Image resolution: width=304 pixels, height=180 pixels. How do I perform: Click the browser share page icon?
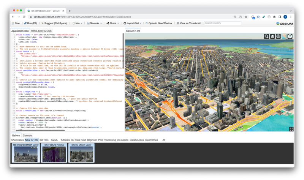pos(241,17)
